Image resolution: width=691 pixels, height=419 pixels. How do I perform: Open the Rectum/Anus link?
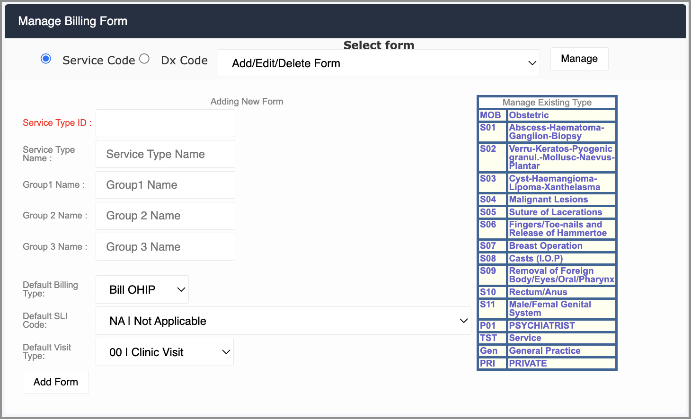coord(538,292)
